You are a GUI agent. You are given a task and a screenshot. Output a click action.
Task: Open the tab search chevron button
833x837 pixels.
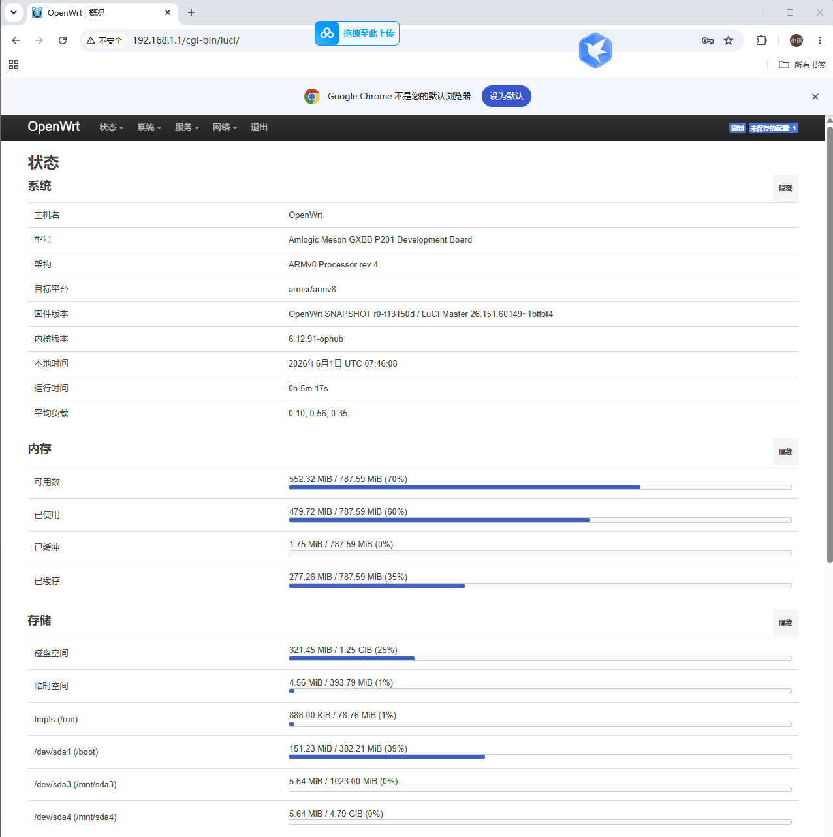(x=14, y=12)
